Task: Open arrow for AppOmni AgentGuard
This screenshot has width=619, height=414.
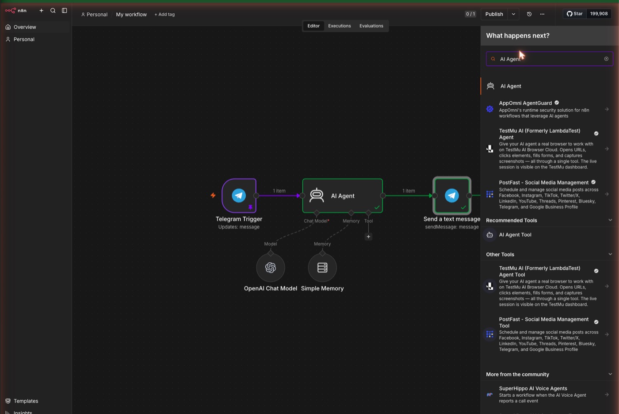Action: click(x=607, y=109)
